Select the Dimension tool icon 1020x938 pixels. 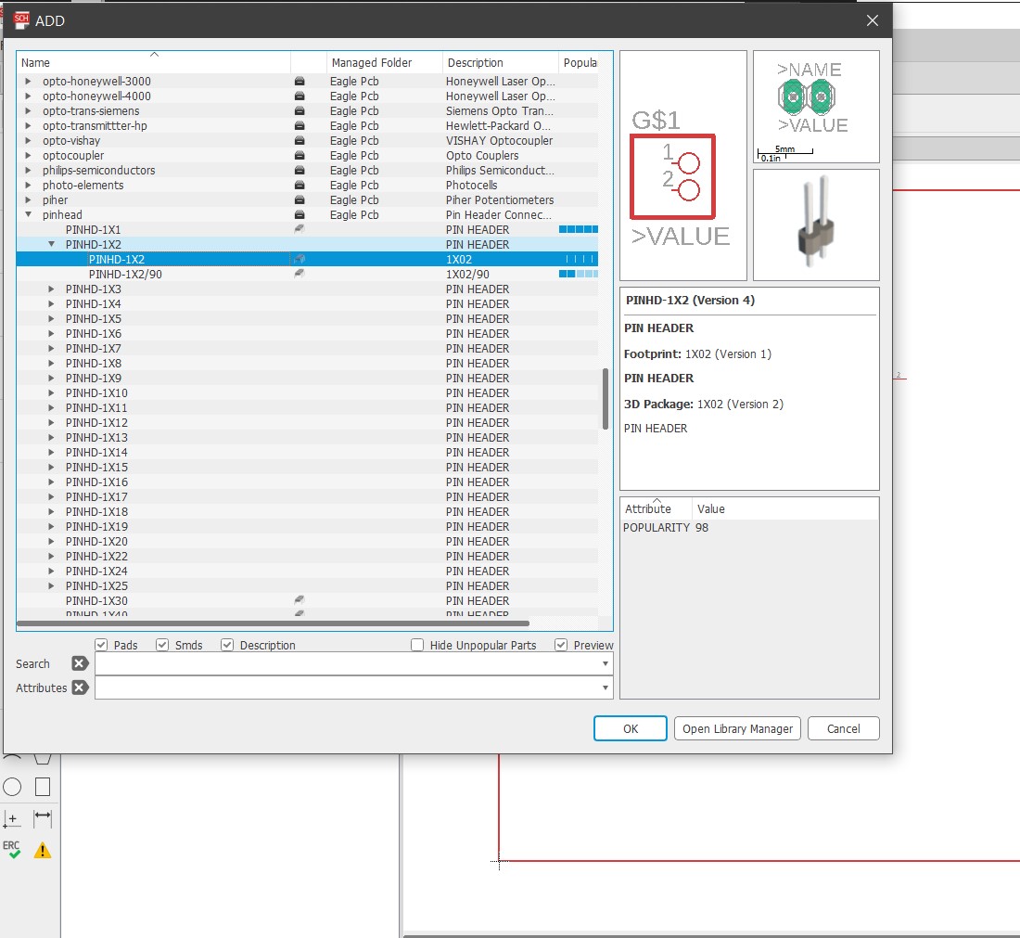tap(43, 818)
